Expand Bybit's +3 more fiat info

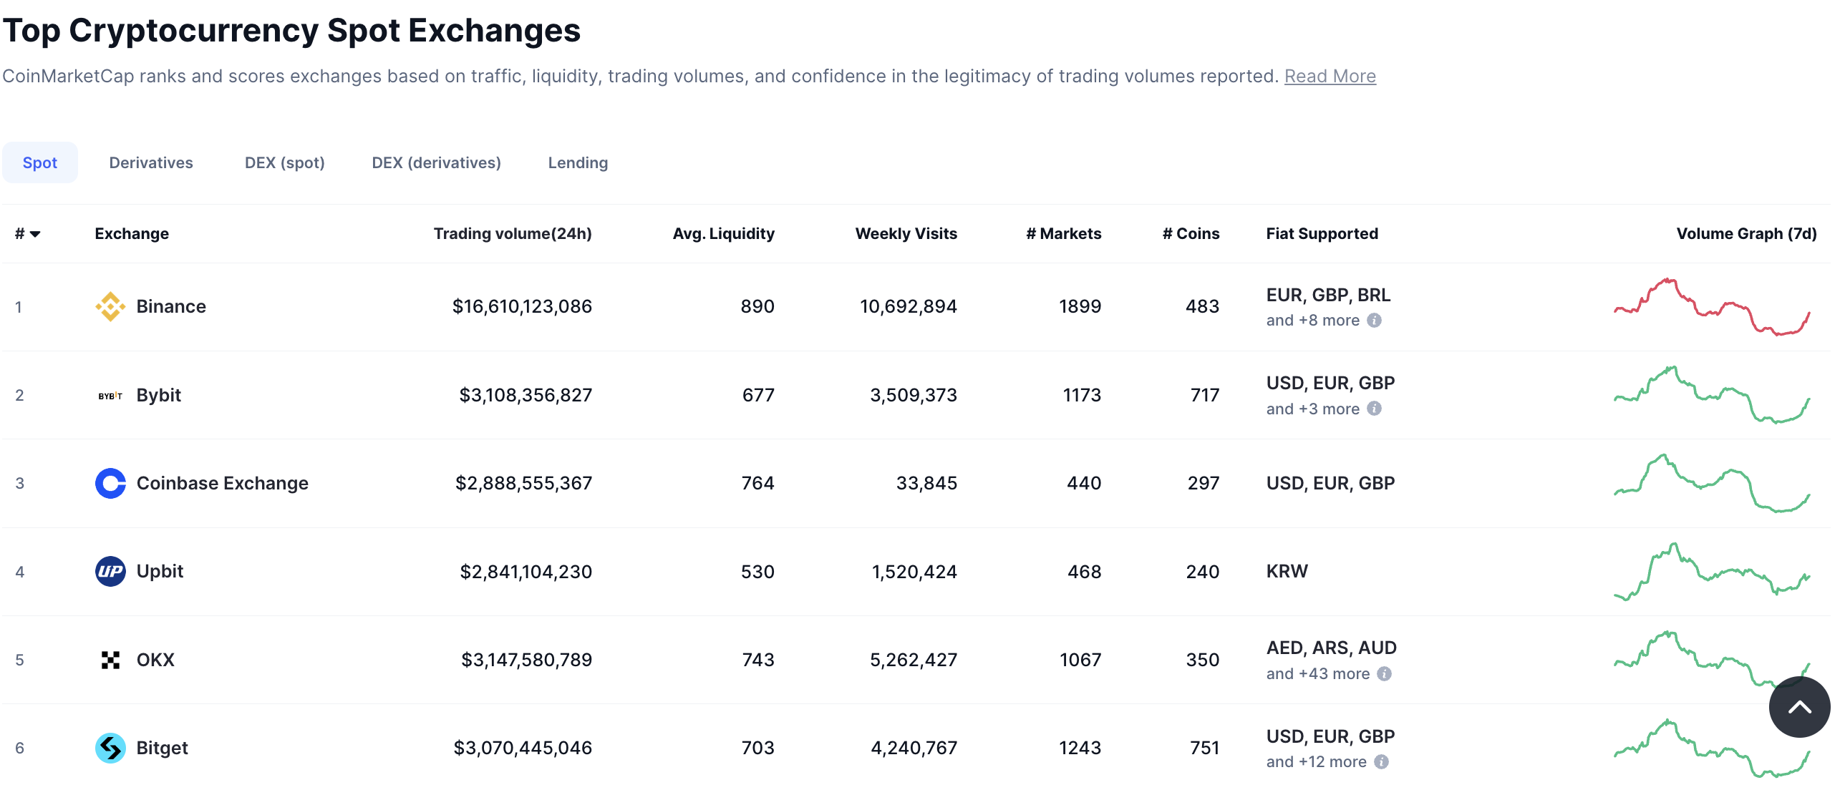1373,409
